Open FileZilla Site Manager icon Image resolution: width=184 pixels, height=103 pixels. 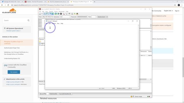[40, 14]
